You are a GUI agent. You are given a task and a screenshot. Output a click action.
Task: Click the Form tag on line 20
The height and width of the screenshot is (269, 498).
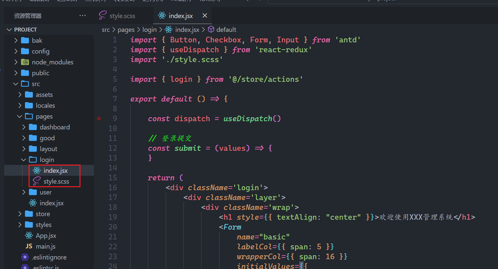coord(232,227)
